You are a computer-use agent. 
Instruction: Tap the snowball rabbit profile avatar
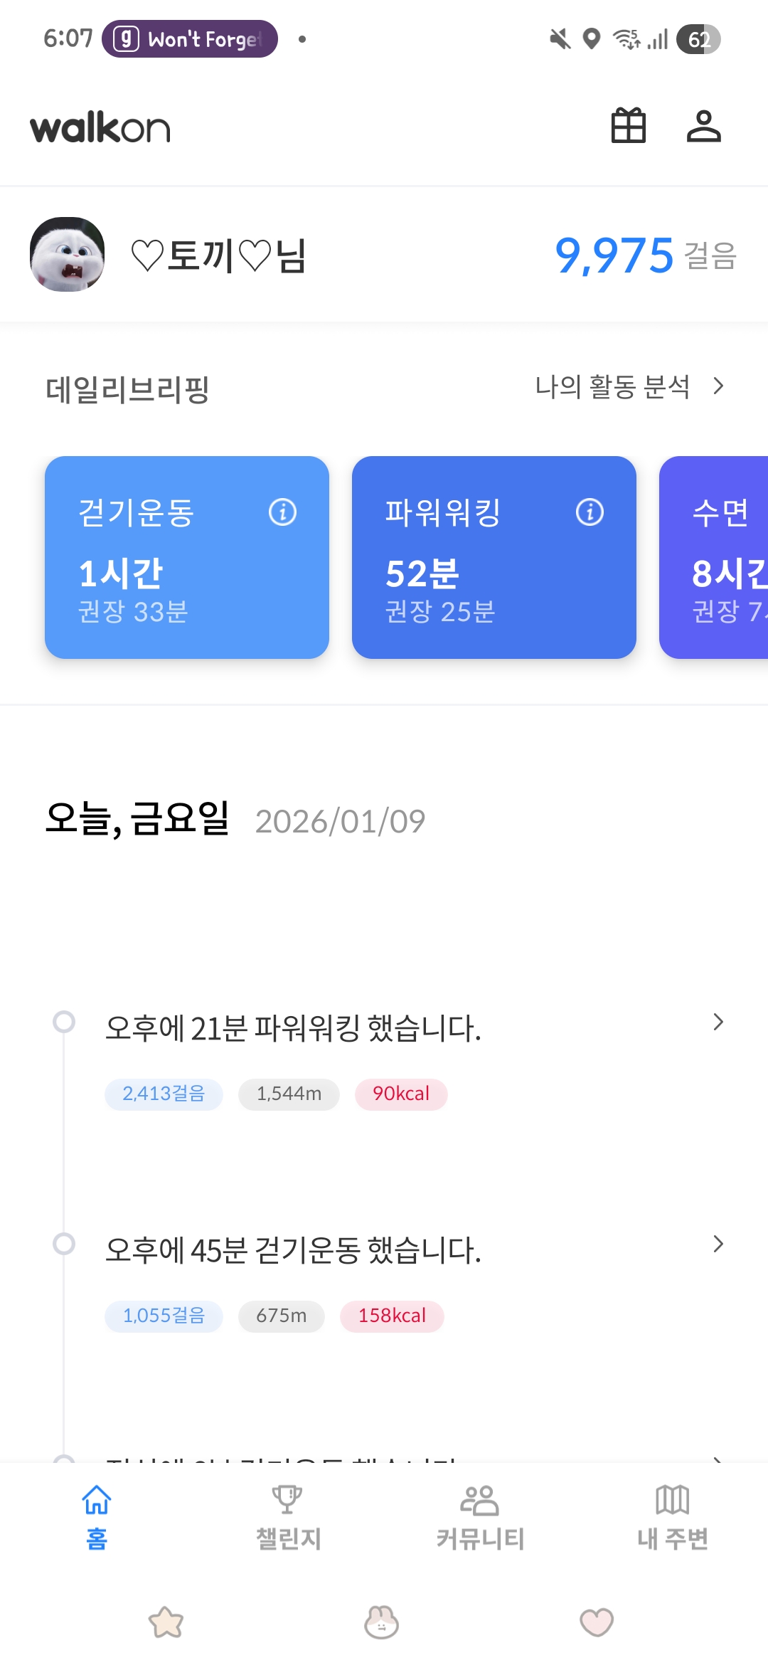(x=68, y=254)
